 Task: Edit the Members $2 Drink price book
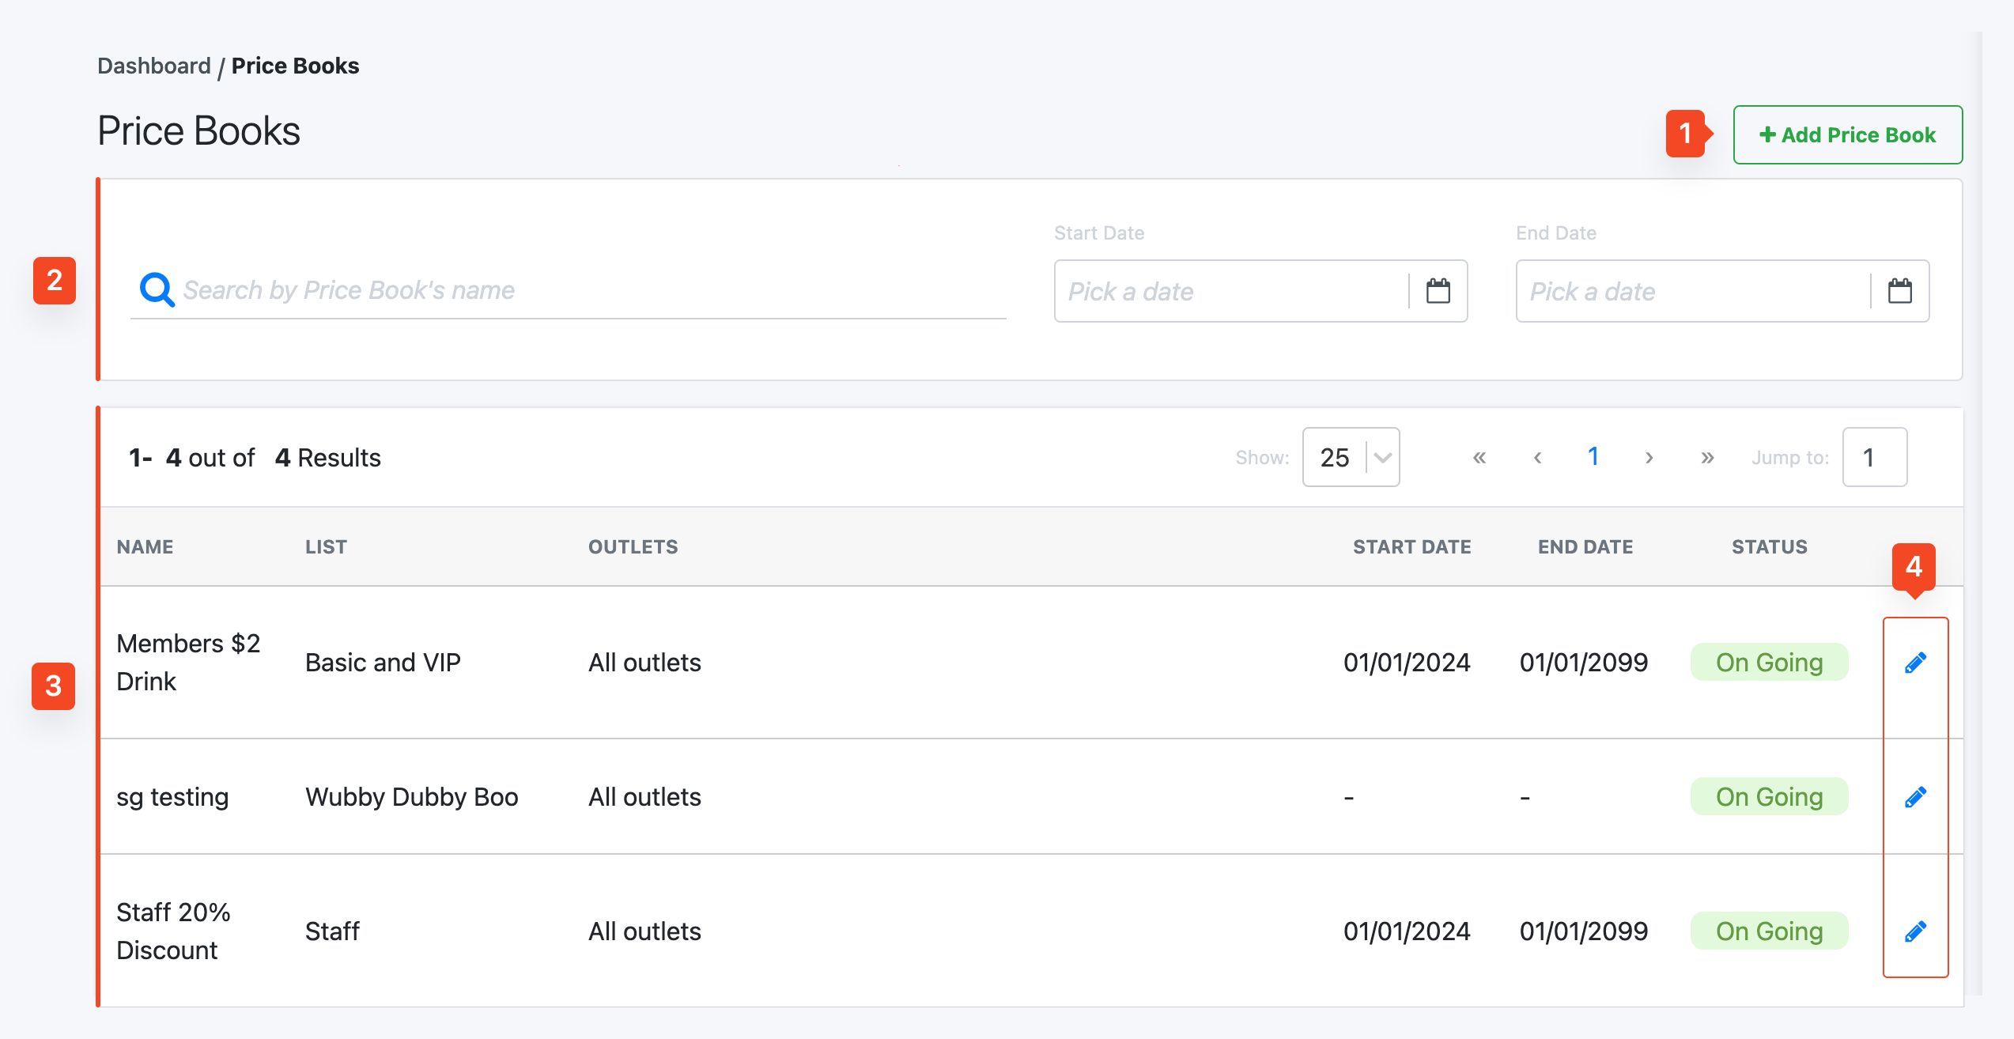(x=1914, y=663)
